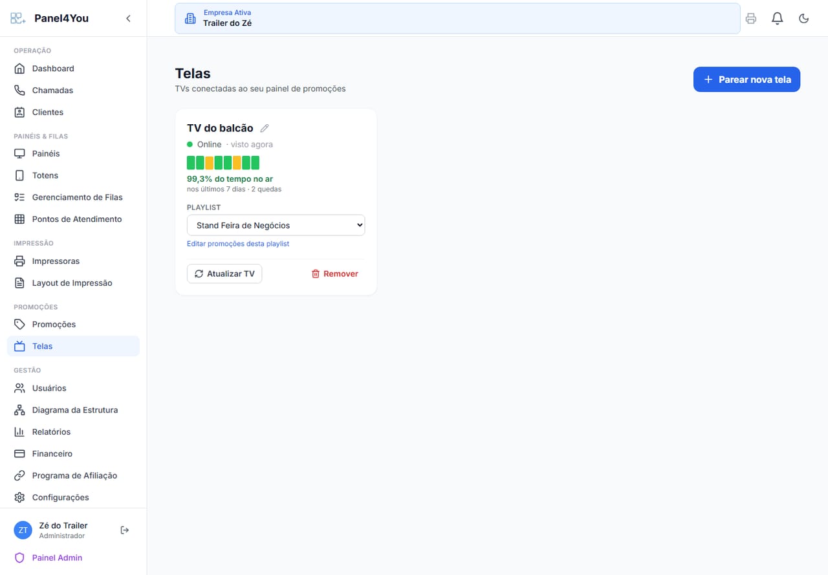Open the Empresa Ativa Trailer do Zé selector
828x575 pixels.
(457, 18)
